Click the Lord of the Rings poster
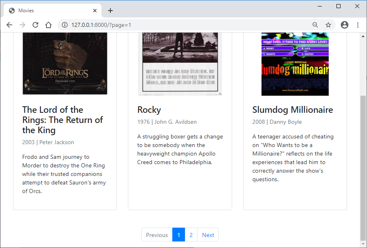Viewport: 367px width, 248px height. (x=65, y=64)
